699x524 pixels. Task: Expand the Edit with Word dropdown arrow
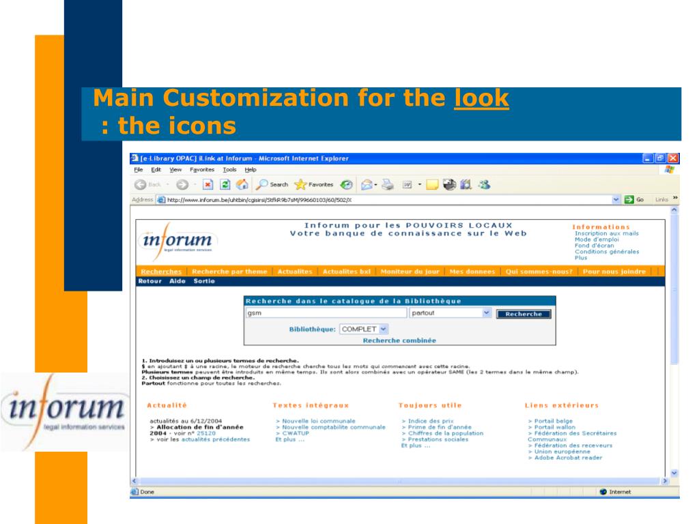tap(420, 184)
